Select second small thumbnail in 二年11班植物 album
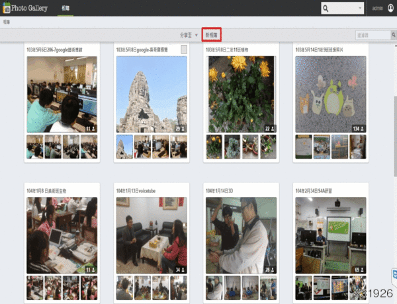The height and width of the screenshot is (304, 397). point(232,147)
